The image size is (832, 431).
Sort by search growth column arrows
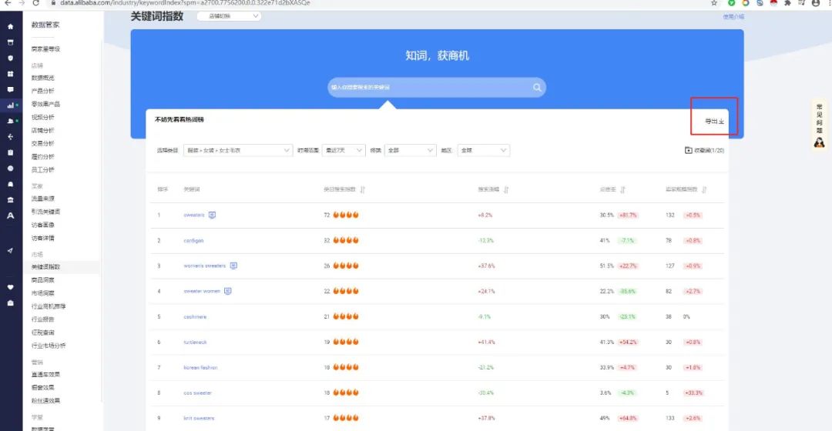tap(506, 189)
